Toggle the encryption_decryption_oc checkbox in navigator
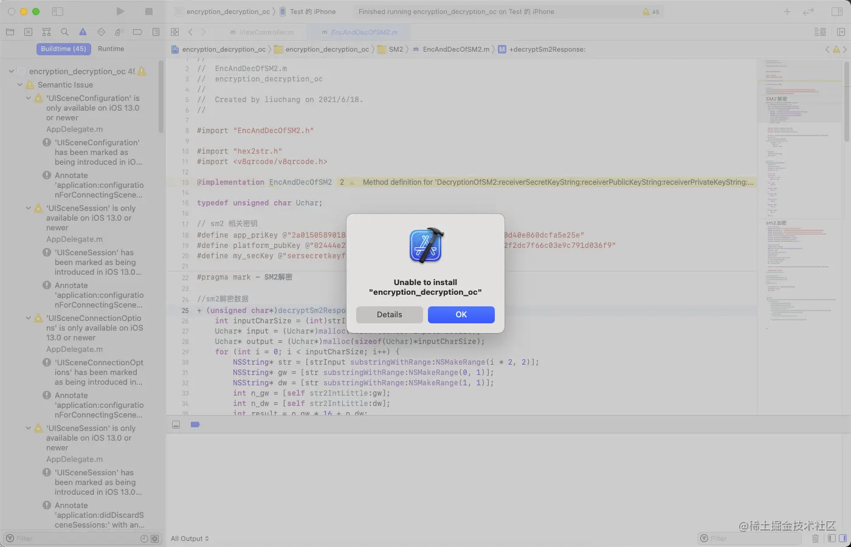The width and height of the screenshot is (851, 547). pos(21,71)
